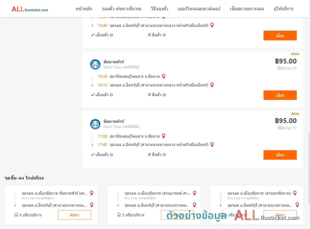Click map pin for ชัยนาททัวร์ nearby stop origin
Viewport: 310px width, 229px height.
[x=92, y=193]
